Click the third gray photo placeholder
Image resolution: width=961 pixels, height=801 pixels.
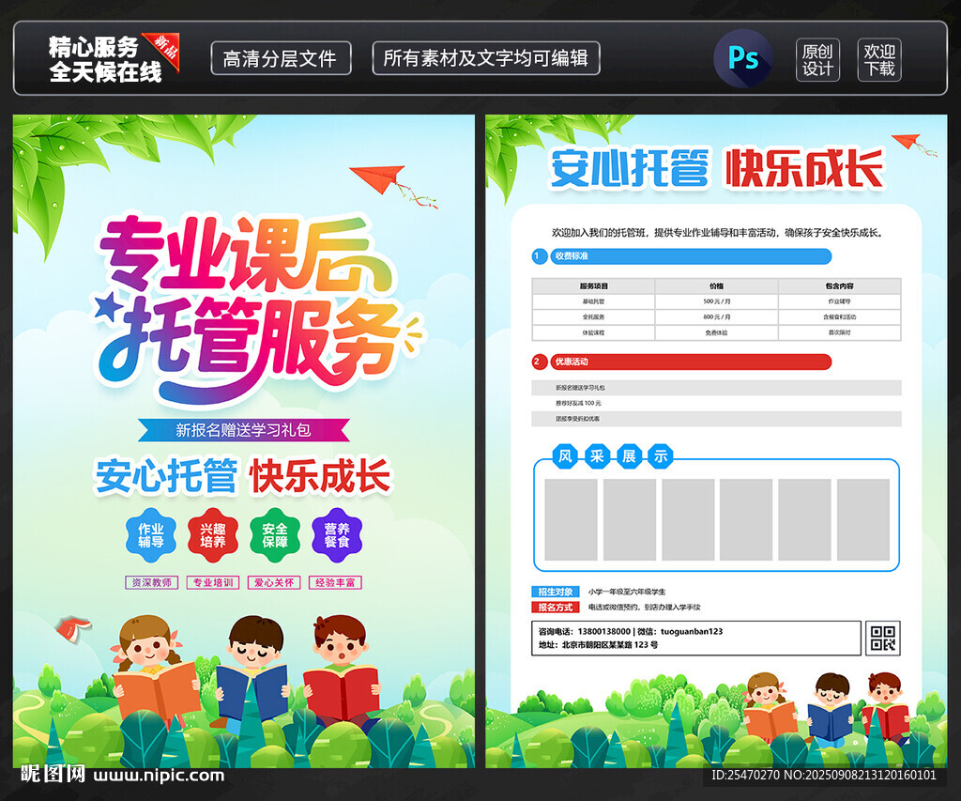[x=688, y=520]
